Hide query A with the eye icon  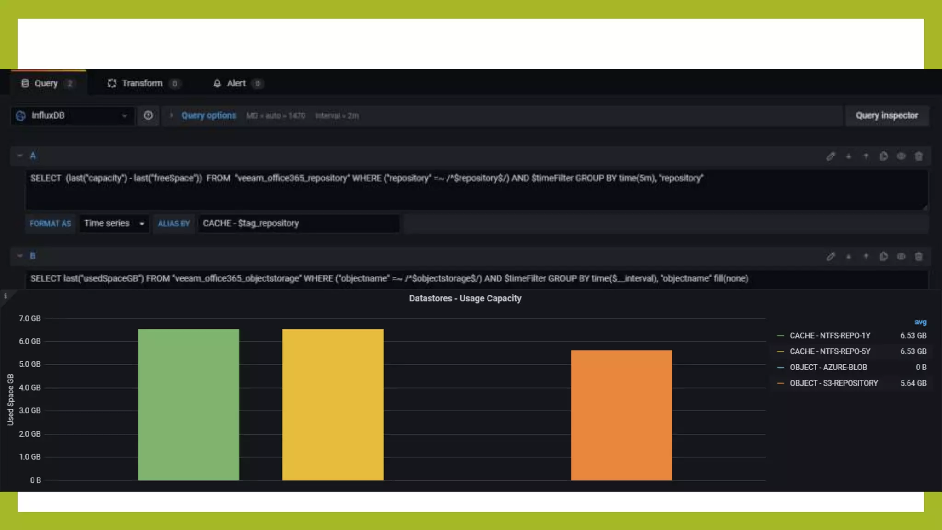901,156
